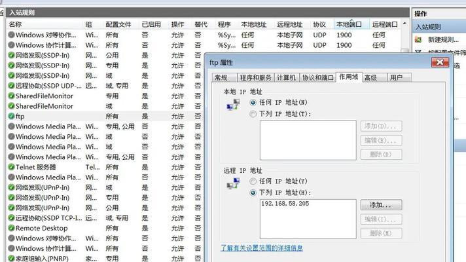Select the ftp rule name
The width and height of the screenshot is (466, 262).
(x=20, y=117)
